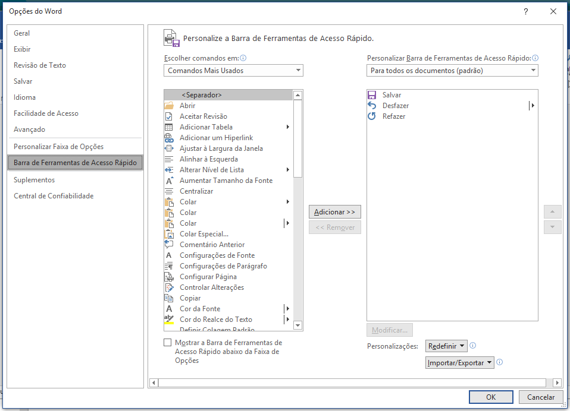Click the Abrir folder icon
Screen dimensions: 570x411
tap(168, 106)
